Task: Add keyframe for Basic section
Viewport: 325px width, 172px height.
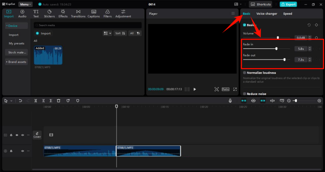Action: 316,25
